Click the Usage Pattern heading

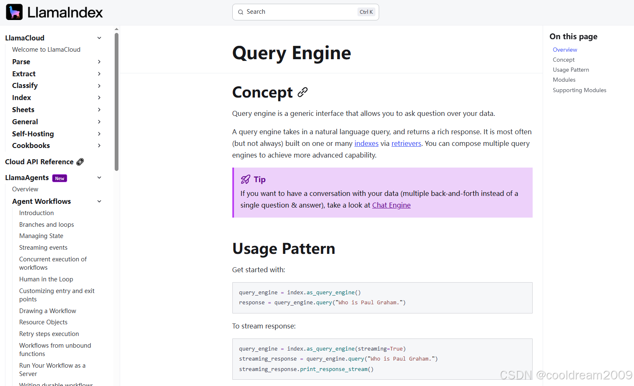pos(284,249)
